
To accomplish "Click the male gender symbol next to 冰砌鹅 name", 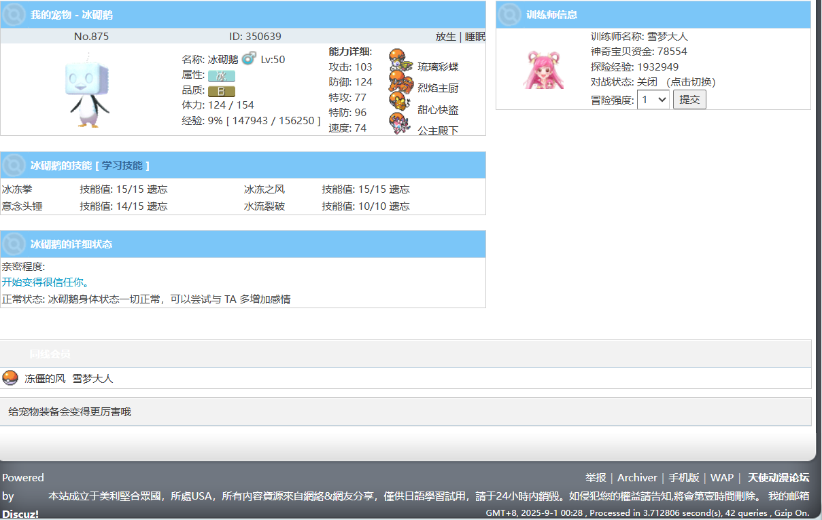I will pos(249,58).
